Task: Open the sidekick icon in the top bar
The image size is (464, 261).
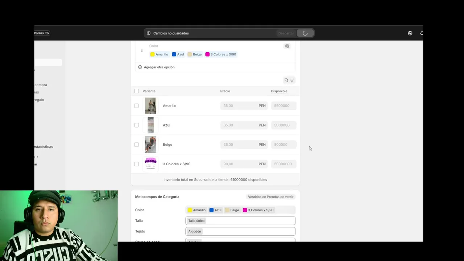Action: 410,33
